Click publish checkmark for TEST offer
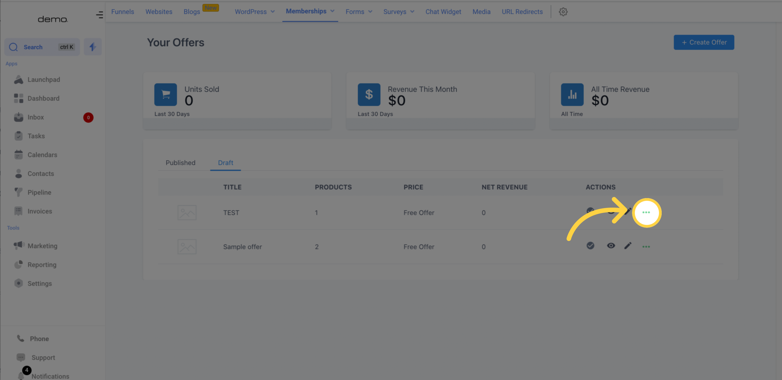 click(590, 210)
